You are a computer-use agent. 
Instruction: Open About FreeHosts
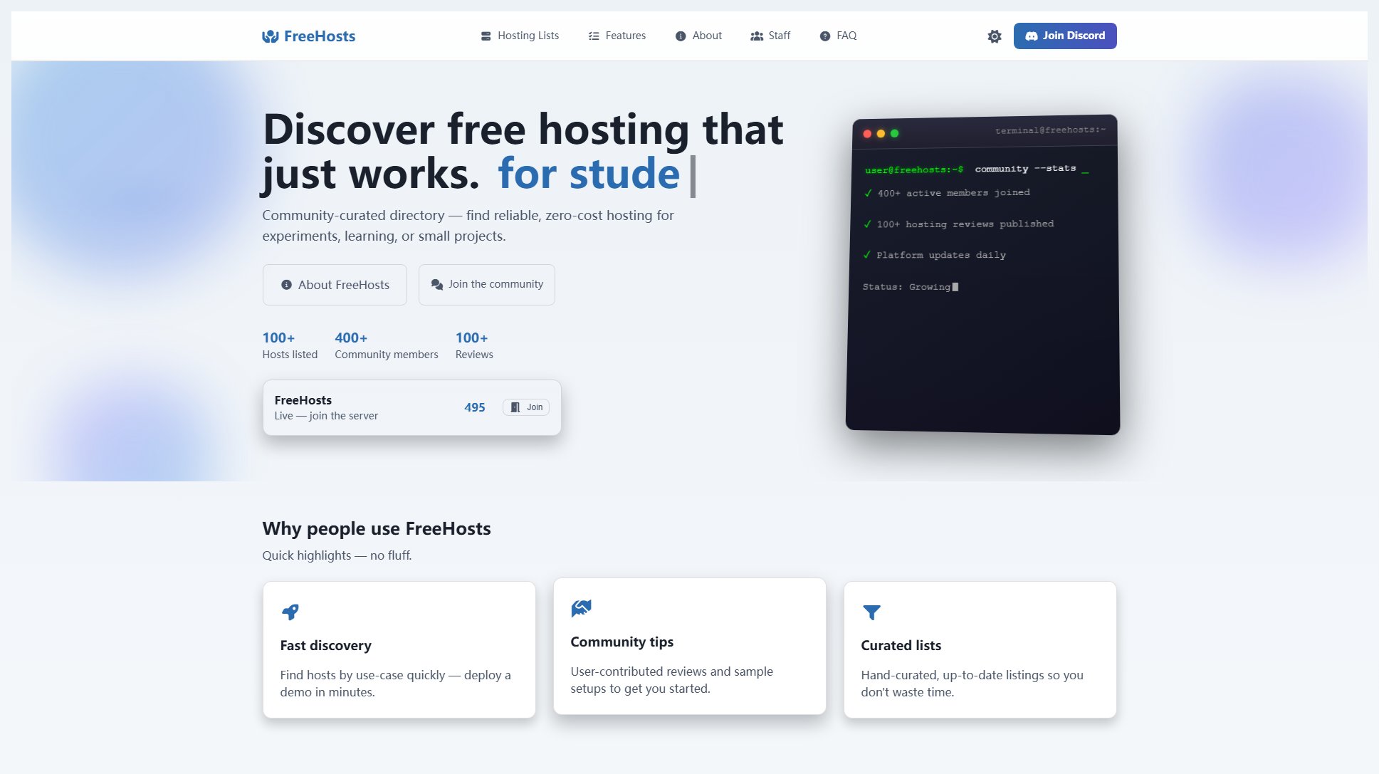[x=334, y=284]
